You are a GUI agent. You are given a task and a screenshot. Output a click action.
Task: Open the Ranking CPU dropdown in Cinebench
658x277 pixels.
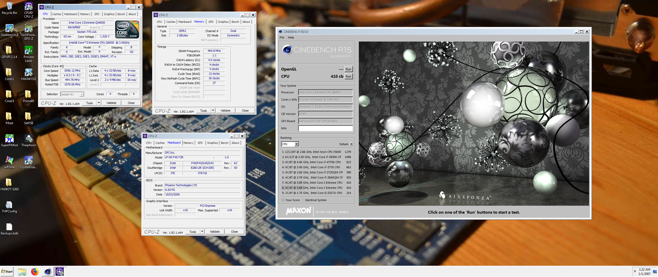(290, 144)
